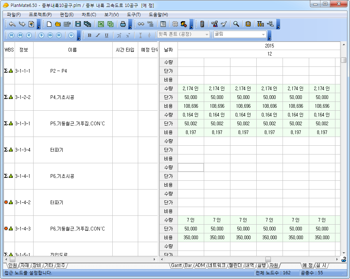Jump to first with the rewind-to-start button
350x279 pixels.
click(x=11, y=35)
